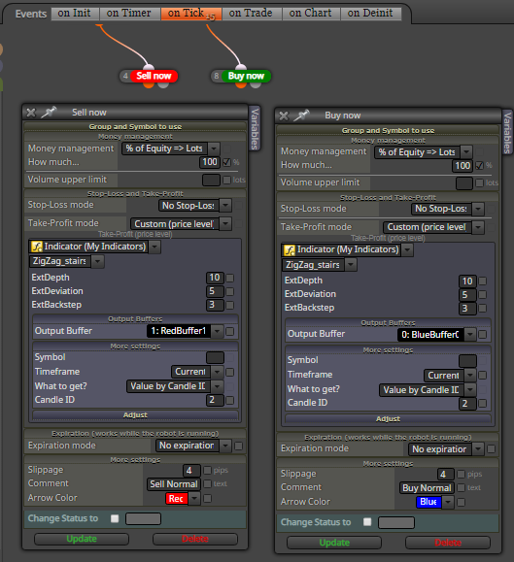Open Indicator (My Indicators) dropdown in Buy now

[407, 249]
